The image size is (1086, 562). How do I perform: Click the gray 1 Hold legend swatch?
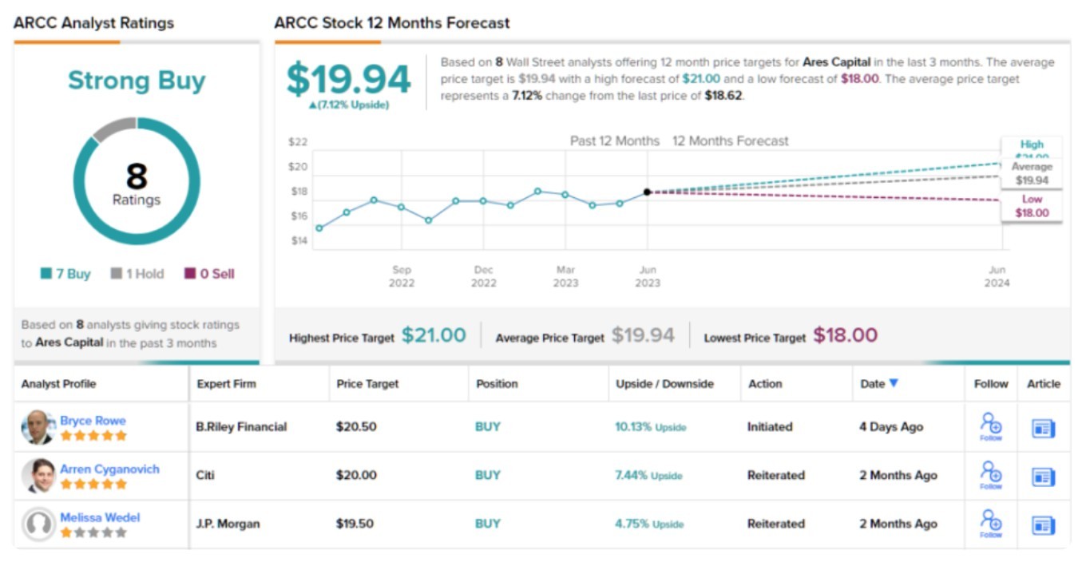click(x=117, y=274)
